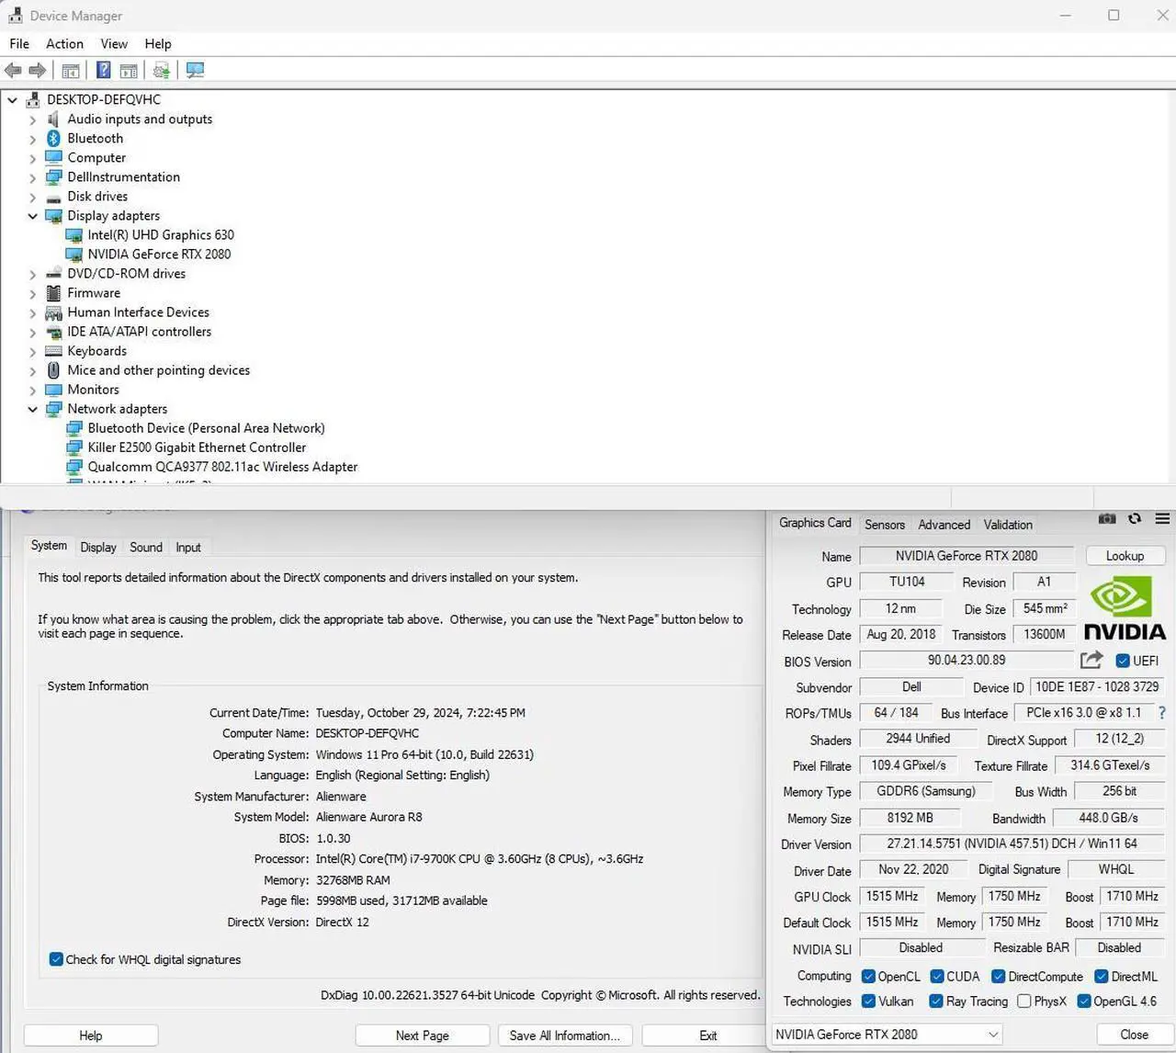The image size is (1176, 1053).
Task: Switch to the Sound tab in DxDiag
Action: coord(146,547)
